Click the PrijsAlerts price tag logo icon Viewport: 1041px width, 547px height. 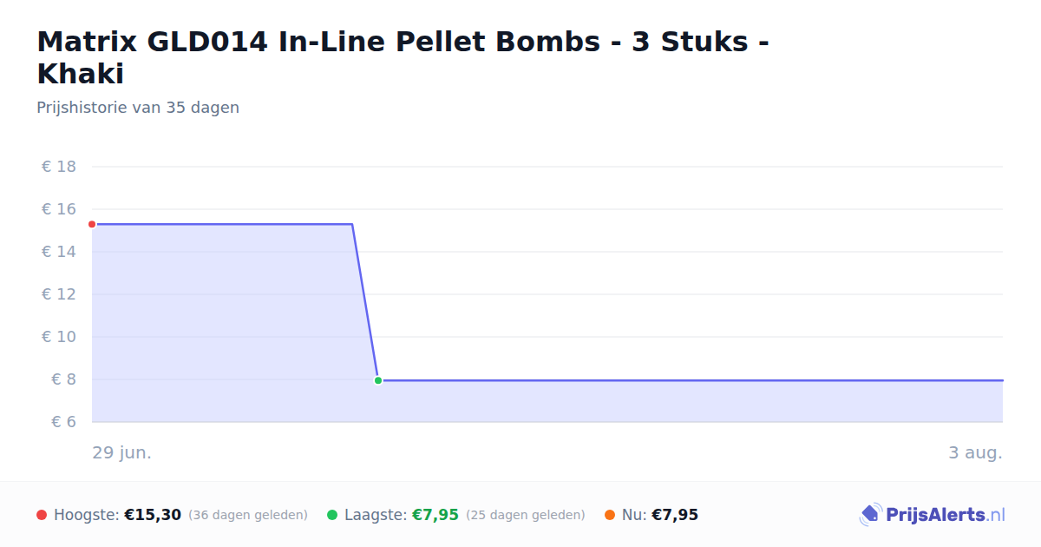click(870, 515)
